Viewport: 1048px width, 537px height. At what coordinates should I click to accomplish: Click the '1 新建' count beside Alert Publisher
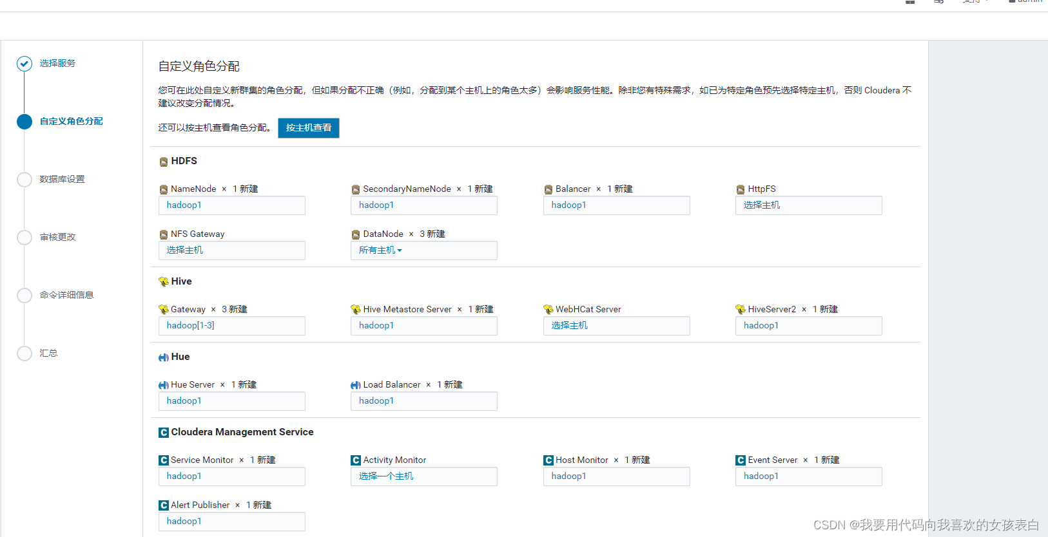coord(258,505)
